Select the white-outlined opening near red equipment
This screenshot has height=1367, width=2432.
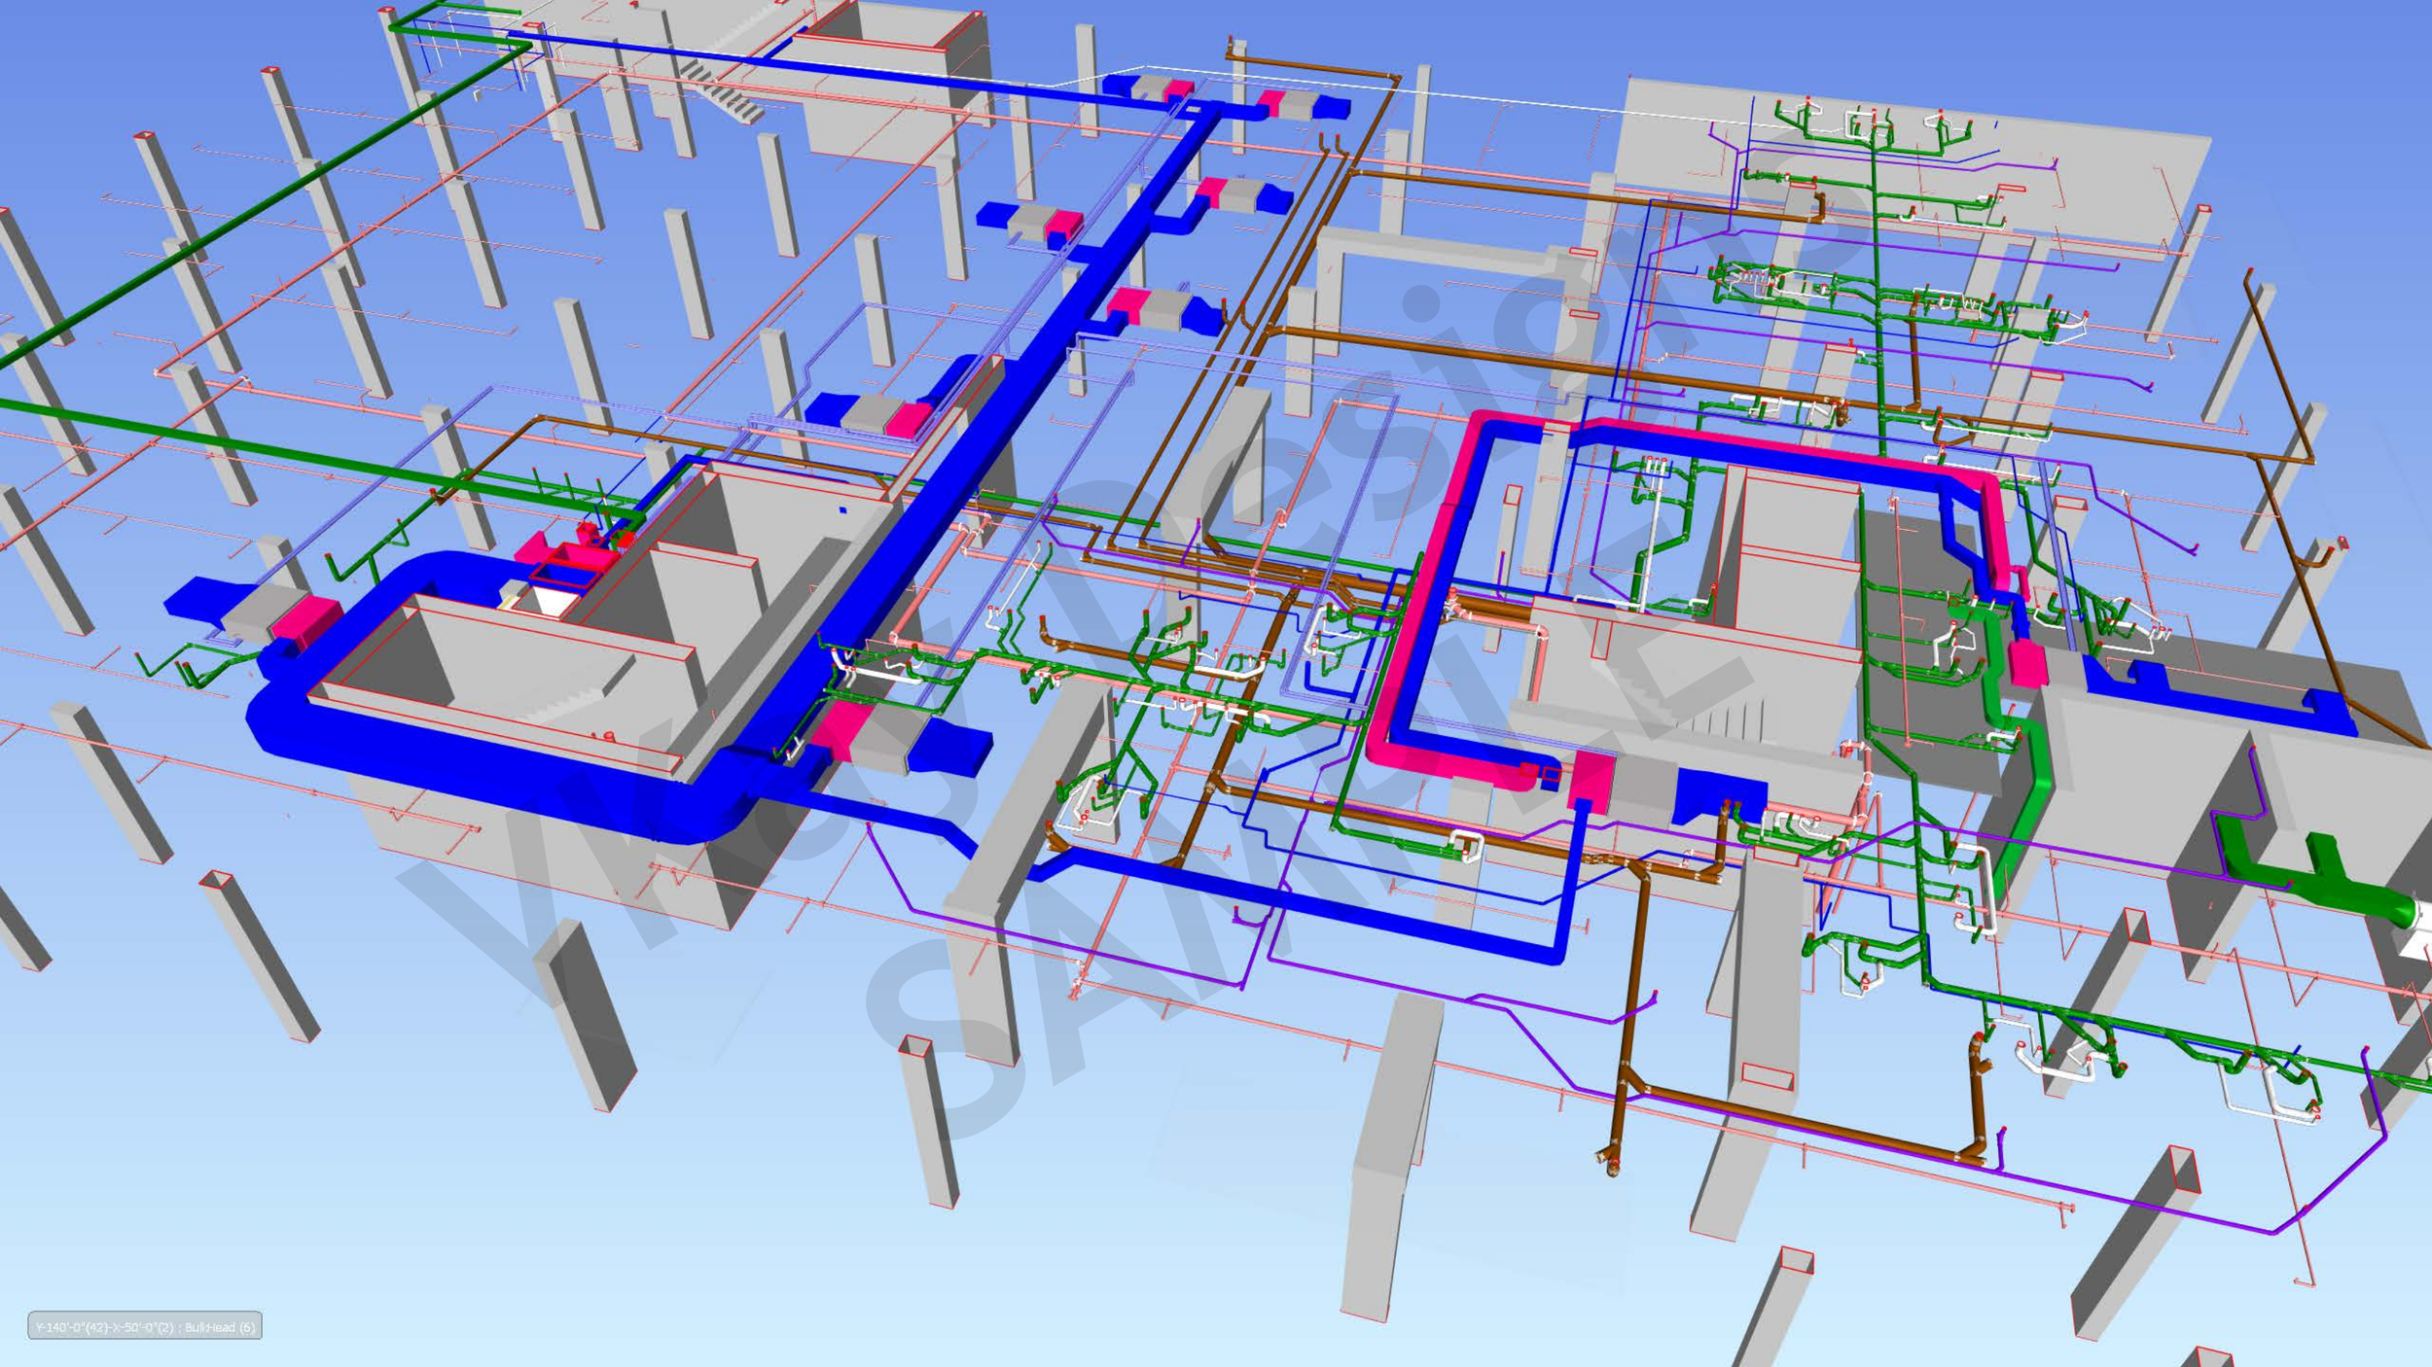[x=553, y=600]
